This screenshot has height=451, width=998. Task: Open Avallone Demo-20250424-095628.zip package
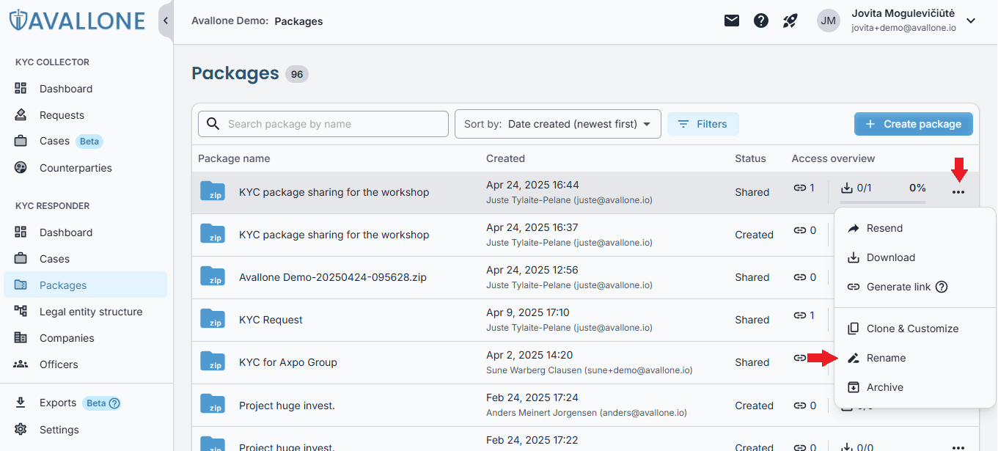coord(333,277)
